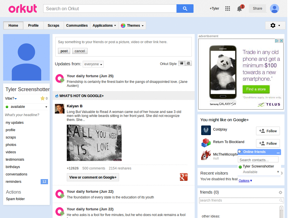Screen dimensions: 291x218
Task: Click the AdChoices icon on advertisement
Action: tap(277, 41)
